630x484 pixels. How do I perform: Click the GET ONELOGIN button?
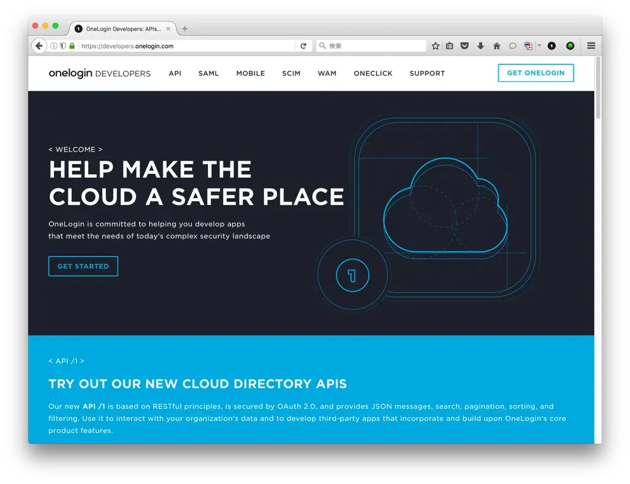click(535, 73)
